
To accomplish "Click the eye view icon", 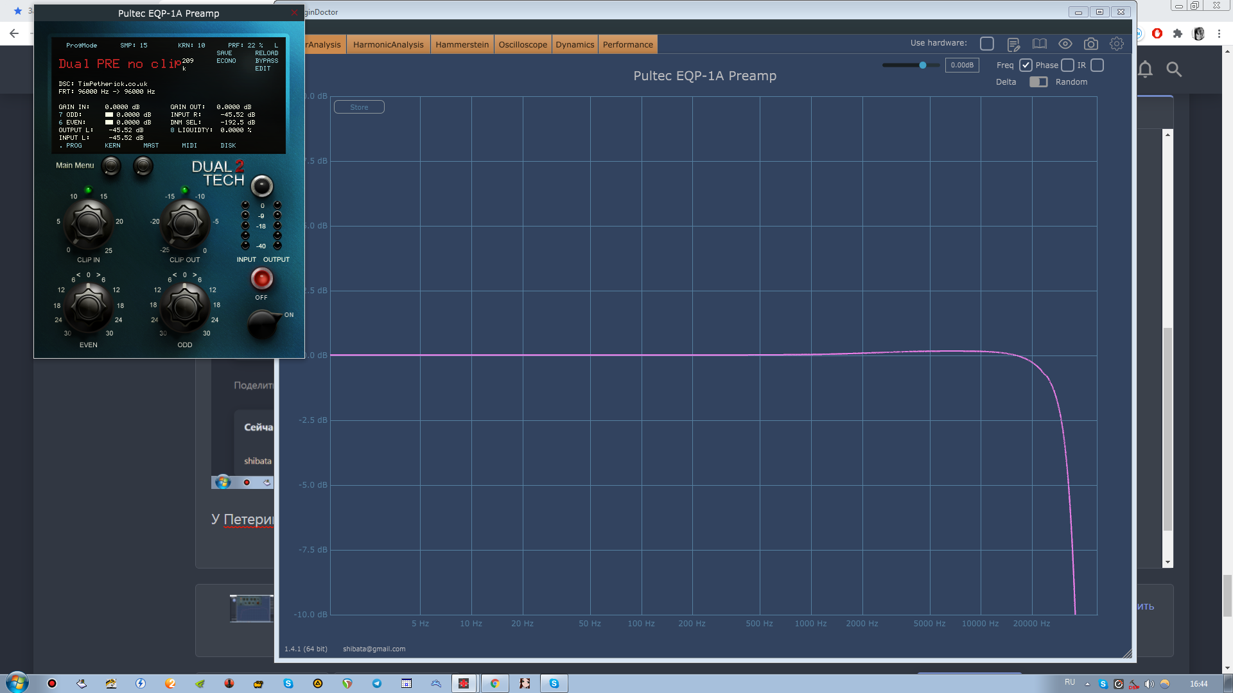I will 1065,44.
